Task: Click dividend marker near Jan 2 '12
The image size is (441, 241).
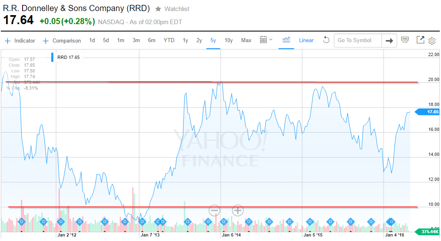Action: coord(61,222)
